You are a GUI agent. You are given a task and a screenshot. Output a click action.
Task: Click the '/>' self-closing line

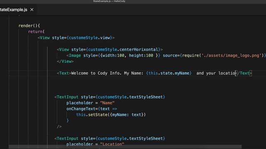click(59, 127)
